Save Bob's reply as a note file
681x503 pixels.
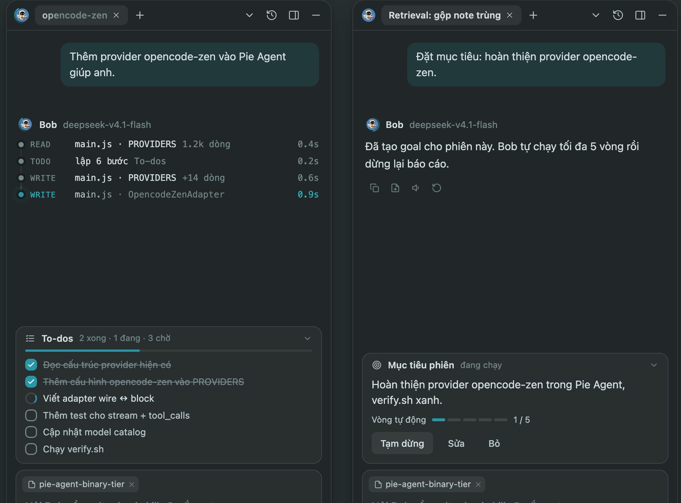click(395, 188)
